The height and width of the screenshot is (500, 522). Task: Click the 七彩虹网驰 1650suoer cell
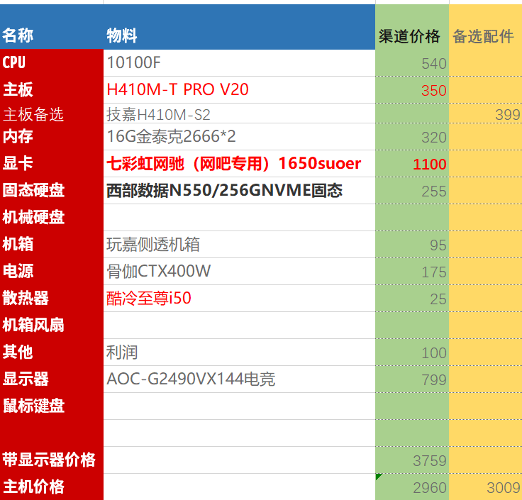pos(239,164)
